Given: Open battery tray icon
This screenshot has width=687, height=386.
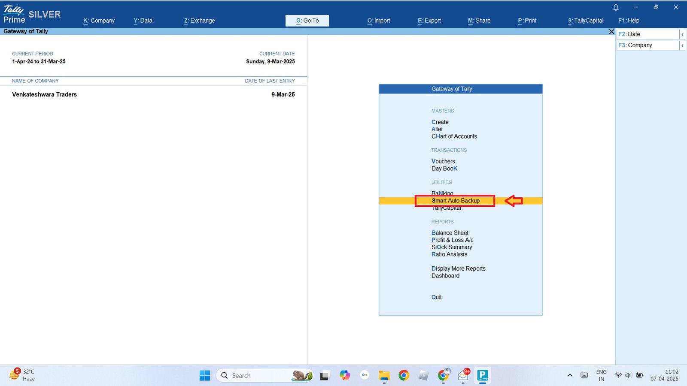Looking at the screenshot, I should (x=639, y=376).
